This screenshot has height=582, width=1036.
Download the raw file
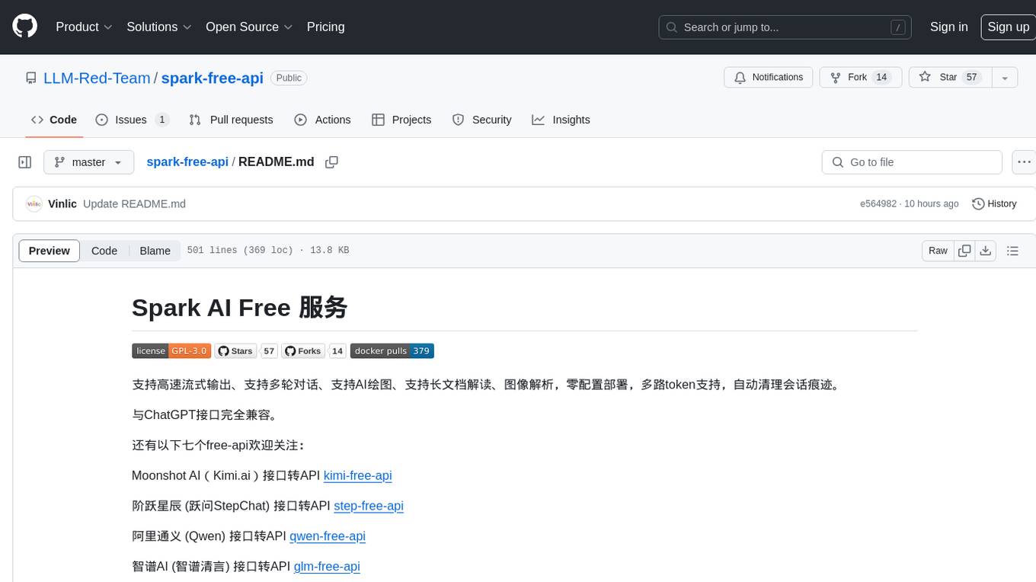click(985, 251)
